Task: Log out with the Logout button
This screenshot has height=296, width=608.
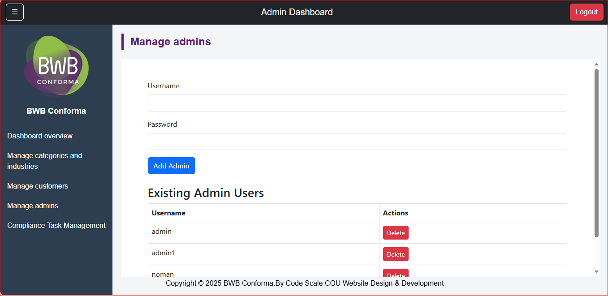Action: [586, 12]
